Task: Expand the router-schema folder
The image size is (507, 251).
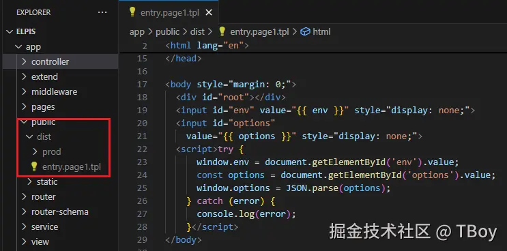Action: [x=24, y=211]
